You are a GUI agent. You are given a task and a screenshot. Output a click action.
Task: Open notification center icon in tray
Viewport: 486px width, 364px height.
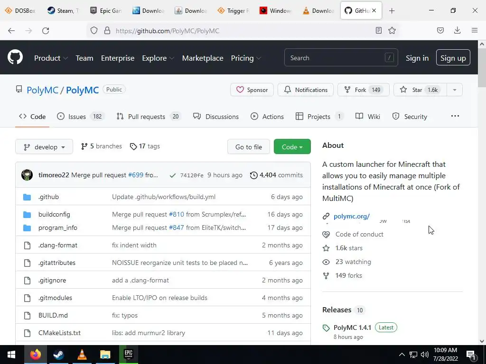[471, 355]
